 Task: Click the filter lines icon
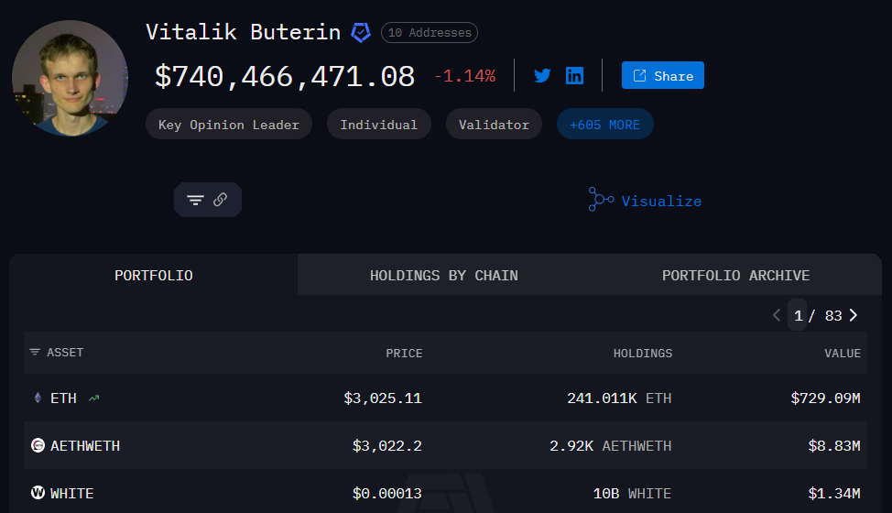pos(195,200)
